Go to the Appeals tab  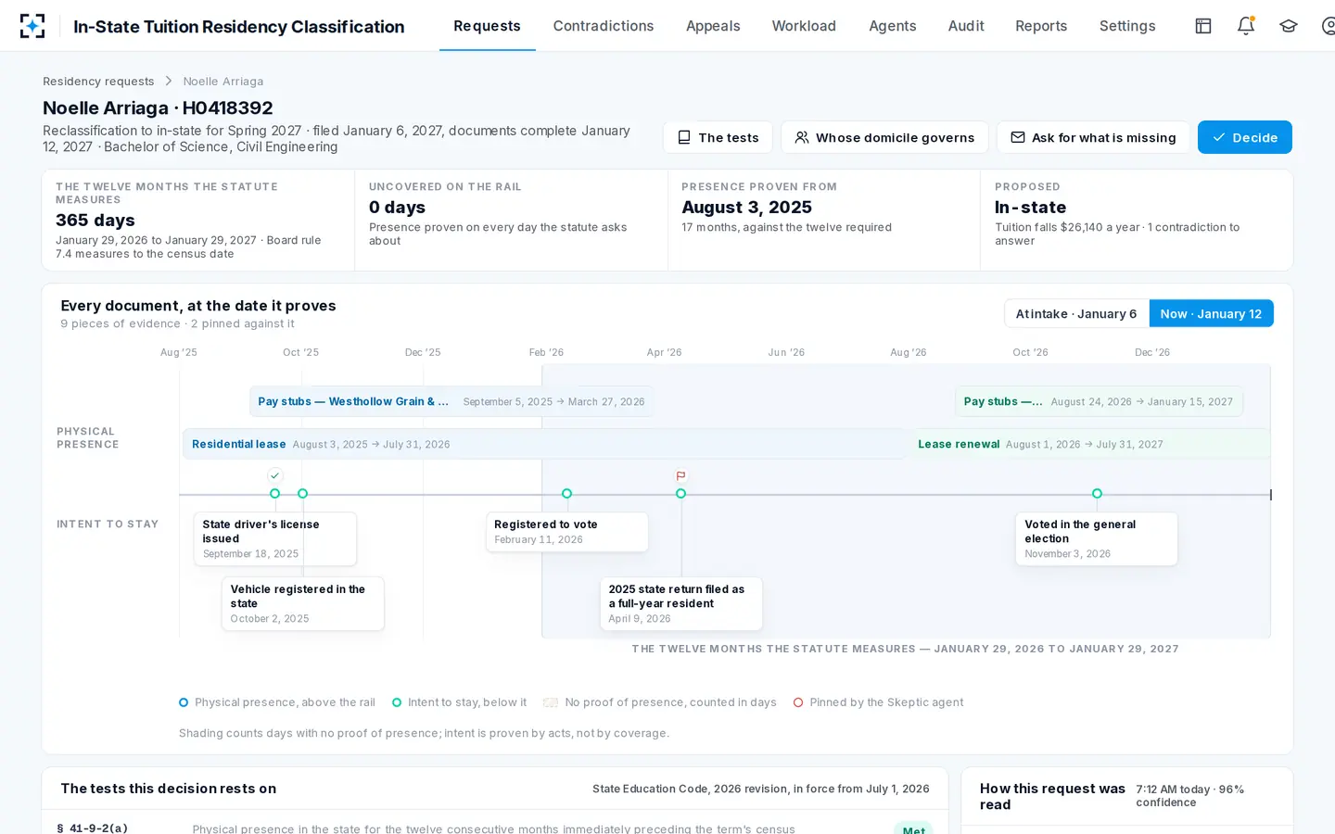click(713, 26)
